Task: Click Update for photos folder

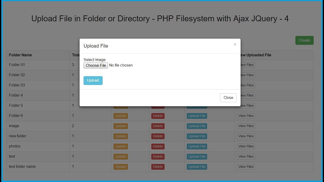Action: [x=120, y=146]
